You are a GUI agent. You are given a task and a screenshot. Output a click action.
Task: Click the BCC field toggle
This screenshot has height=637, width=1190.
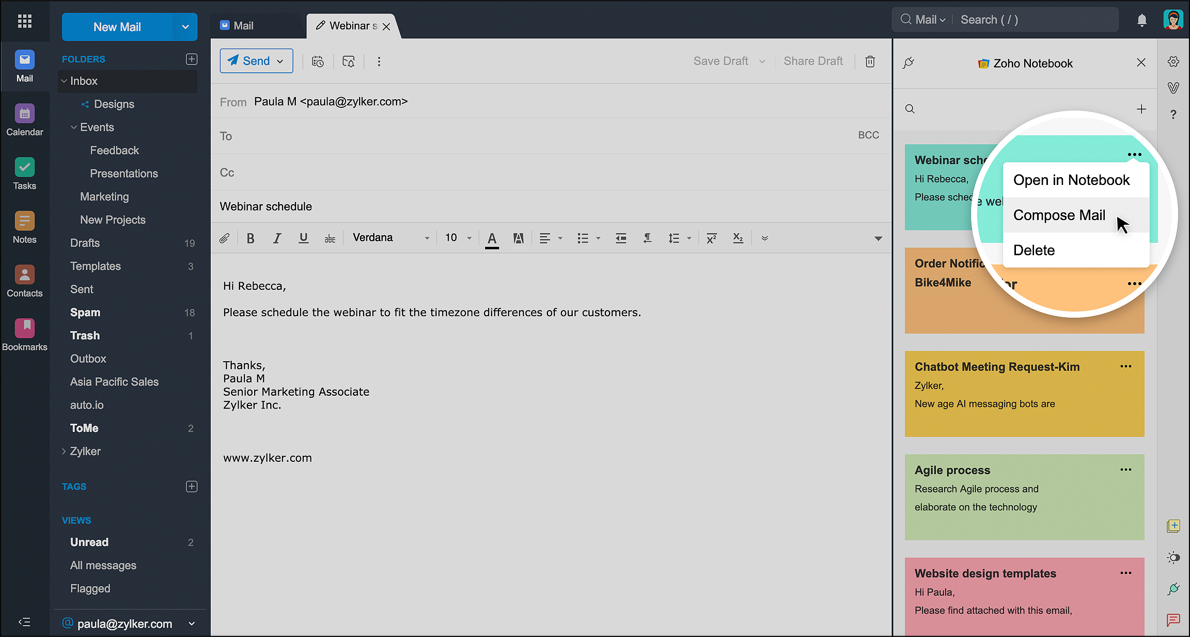click(x=868, y=135)
